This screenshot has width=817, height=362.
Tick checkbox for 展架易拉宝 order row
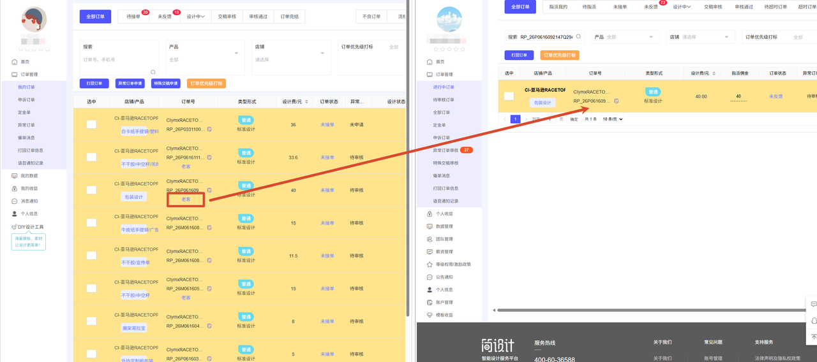[x=91, y=321]
